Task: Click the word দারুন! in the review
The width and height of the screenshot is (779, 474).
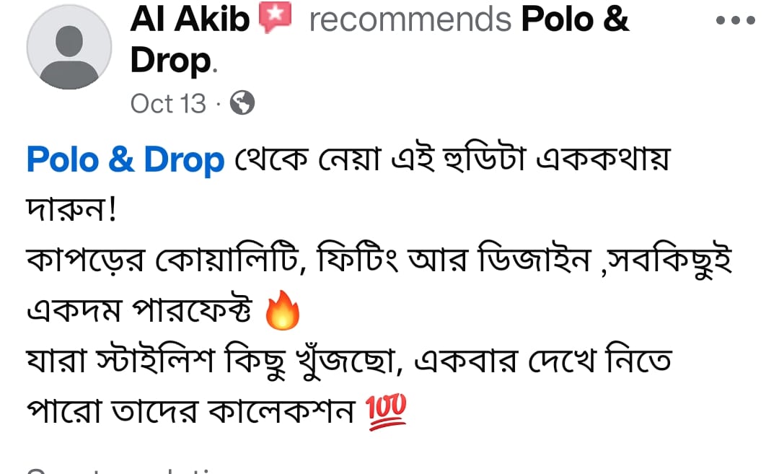Action: [x=71, y=209]
